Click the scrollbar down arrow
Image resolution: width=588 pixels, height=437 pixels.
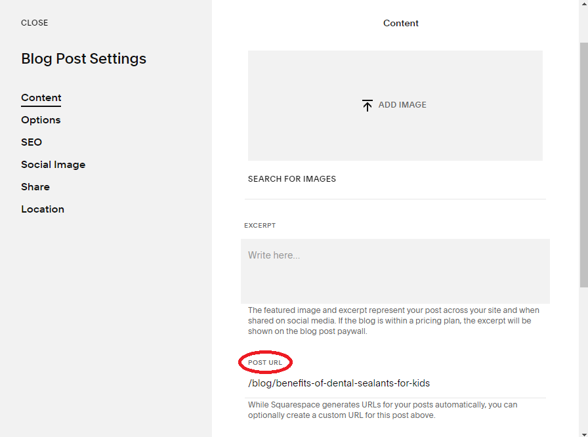(x=584, y=434)
